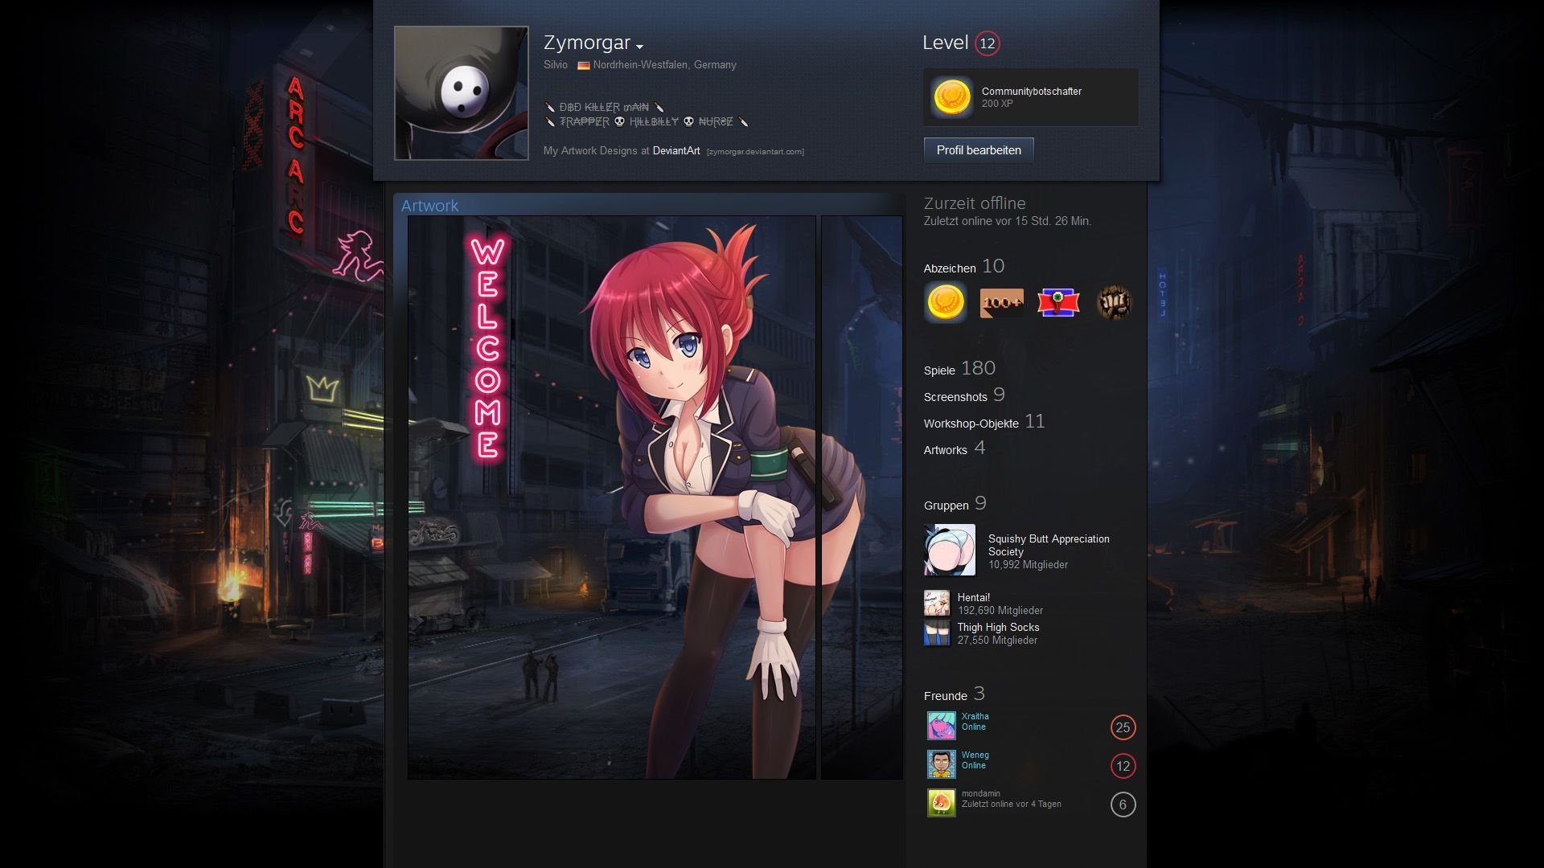Select the 100+ badge icon
The width and height of the screenshot is (1544, 868).
pyautogui.click(x=1002, y=303)
